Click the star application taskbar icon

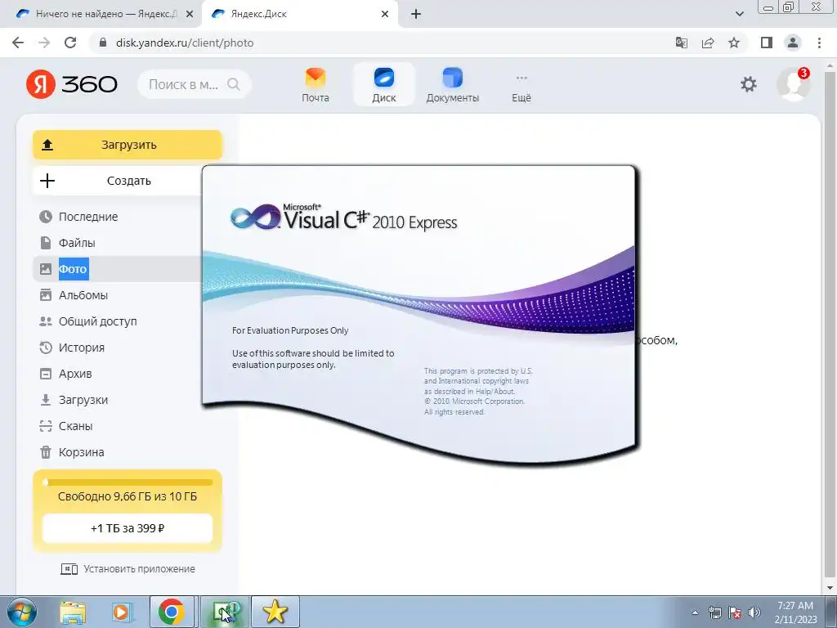pyautogui.click(x=275, y=612)
